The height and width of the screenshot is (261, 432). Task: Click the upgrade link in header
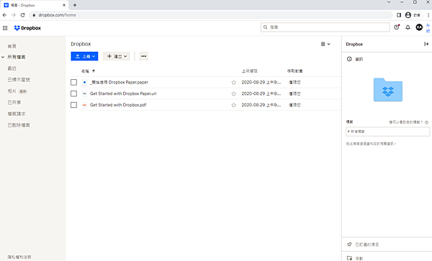[428, 28]
